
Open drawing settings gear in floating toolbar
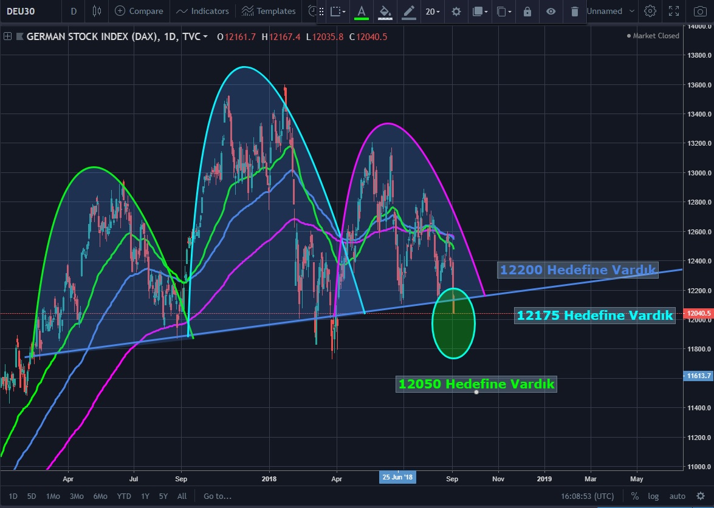(456, 11)
